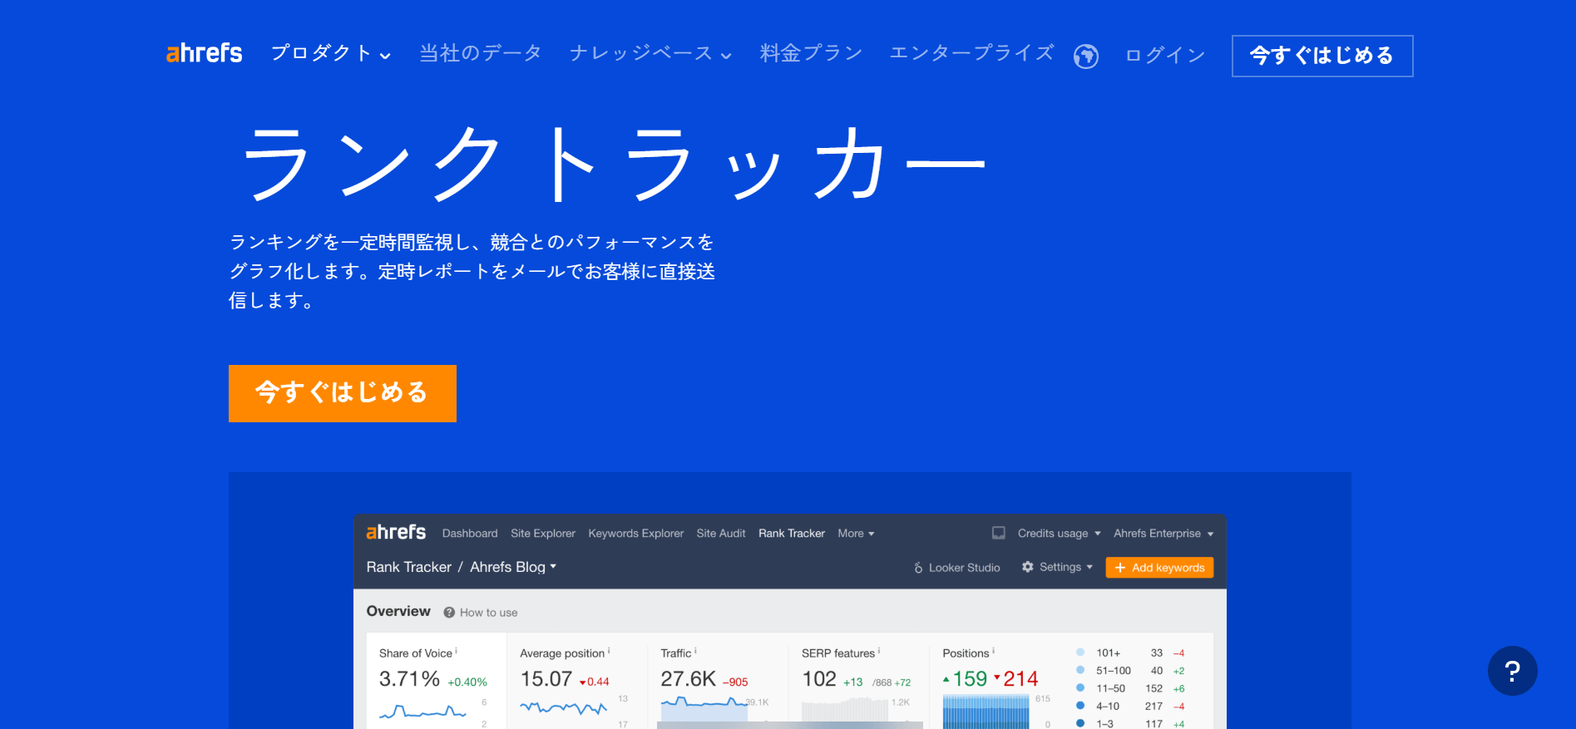This screenshot has width=1576, height=729.
Task: Click the Positions info icon
Action: point(993,651)
